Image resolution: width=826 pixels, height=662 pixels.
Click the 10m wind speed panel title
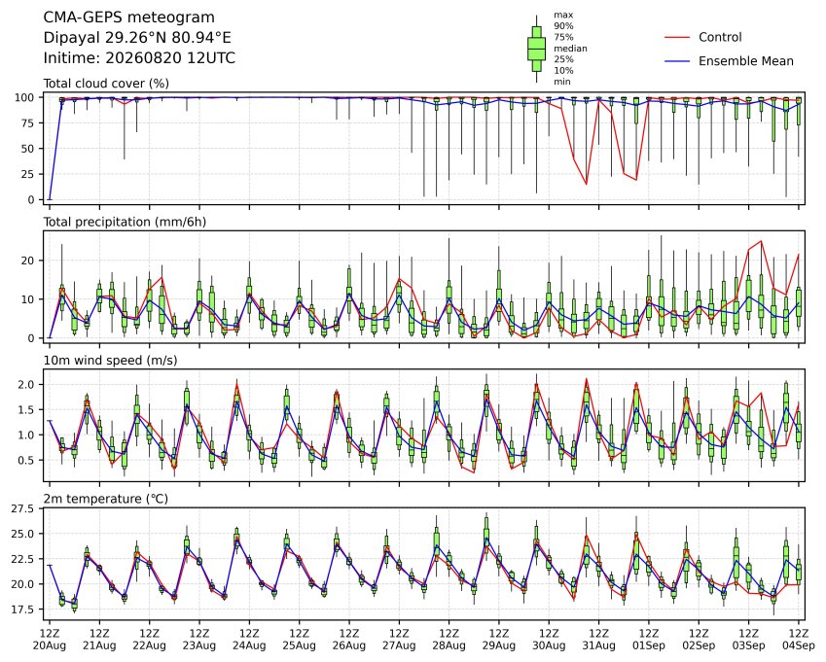pos(110,361)
